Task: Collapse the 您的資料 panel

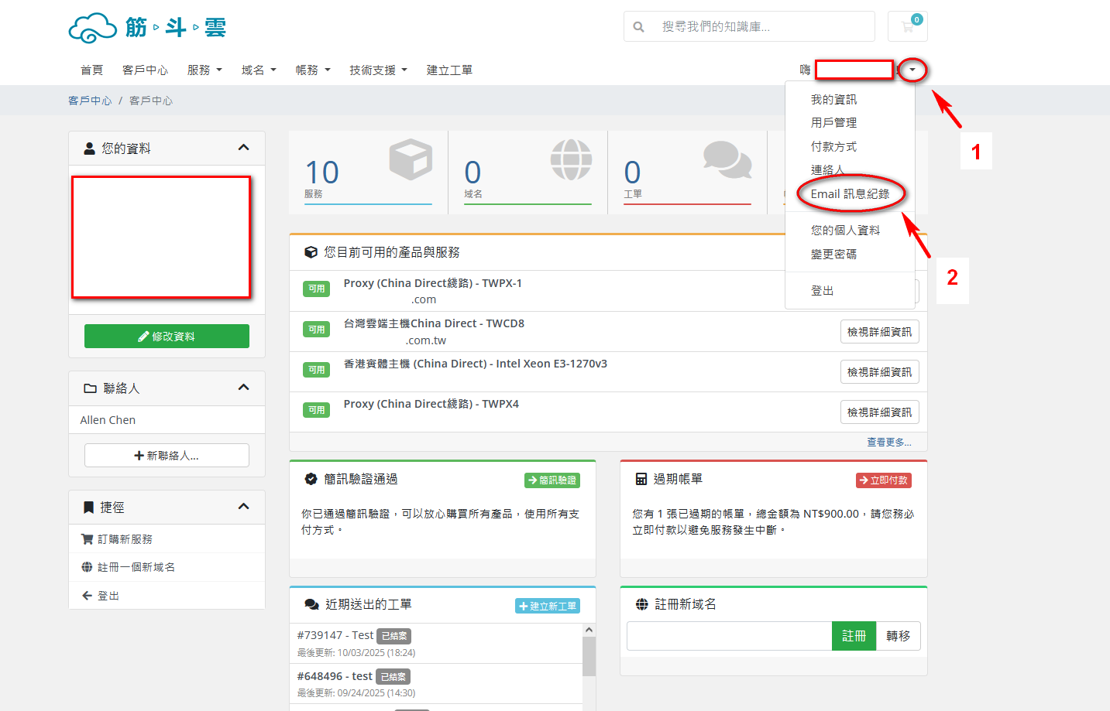Action: coord(243,148)
